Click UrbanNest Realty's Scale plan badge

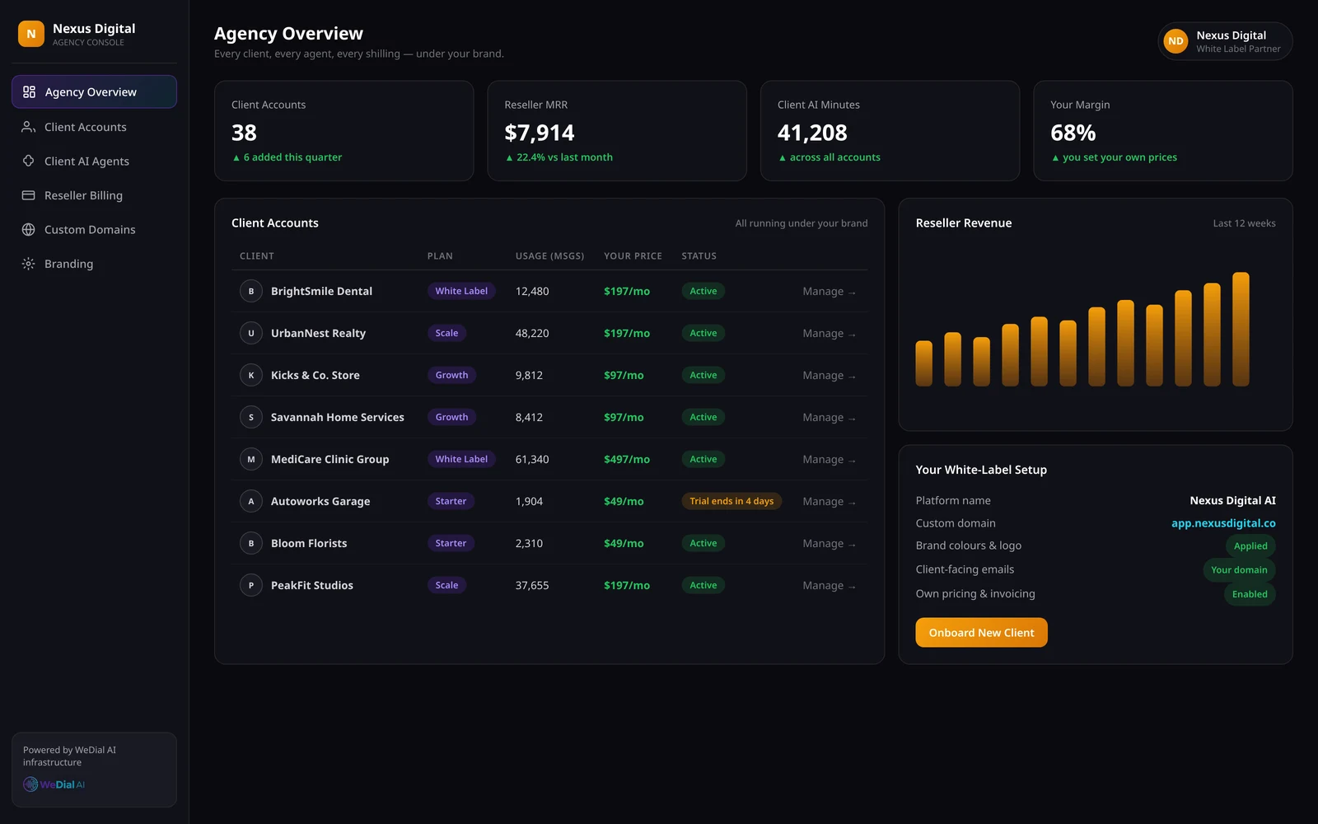pyautogui.click(x=446, y=333)
